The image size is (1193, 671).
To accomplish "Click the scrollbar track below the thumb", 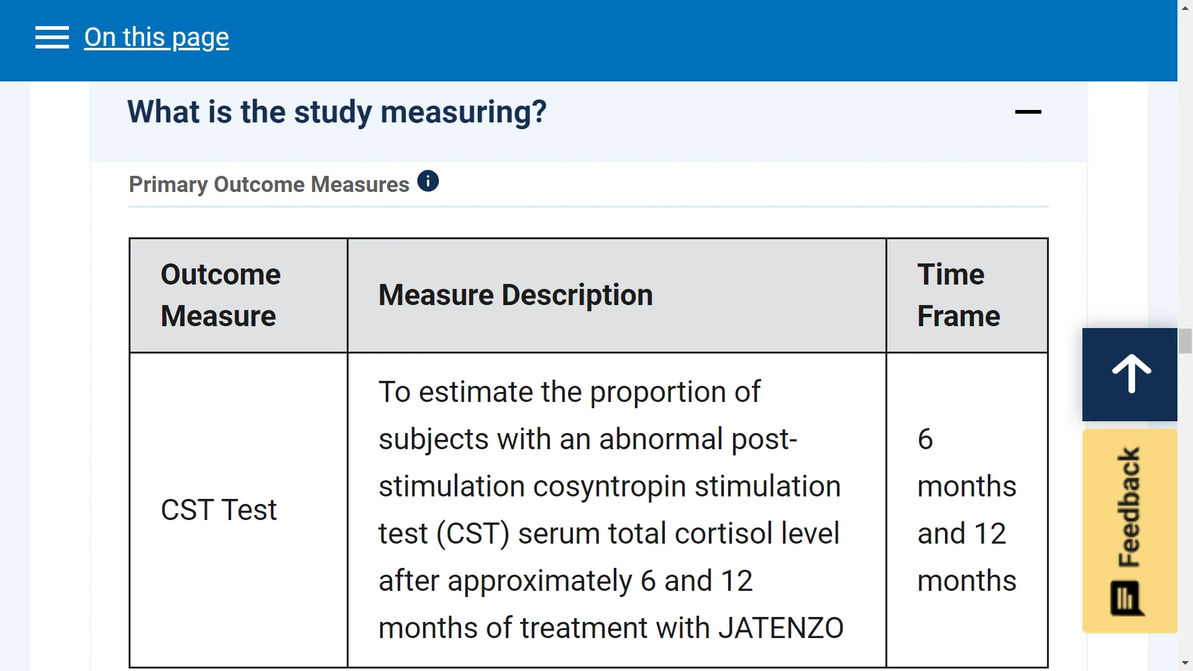I will pos(1185,503).
